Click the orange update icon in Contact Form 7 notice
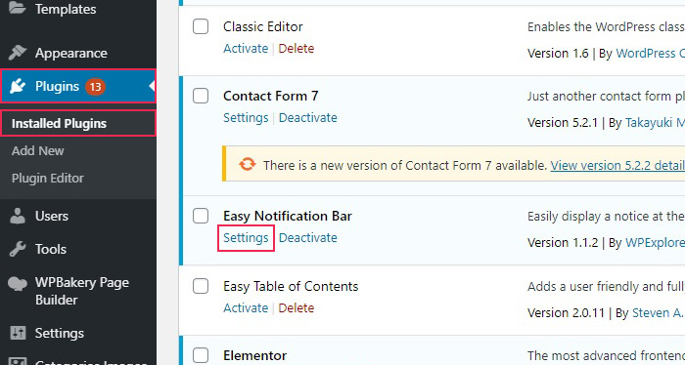The width and height of the screenshot is (685, 365). tap(248, 165)
